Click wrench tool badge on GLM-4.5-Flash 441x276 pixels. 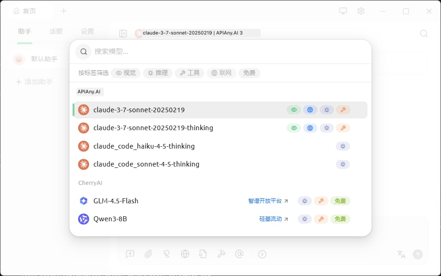coord(321,201)
